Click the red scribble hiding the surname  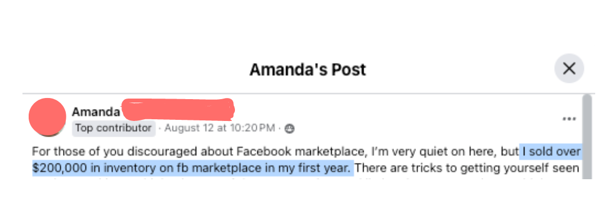pyautogui.click(x=178, y=109)
